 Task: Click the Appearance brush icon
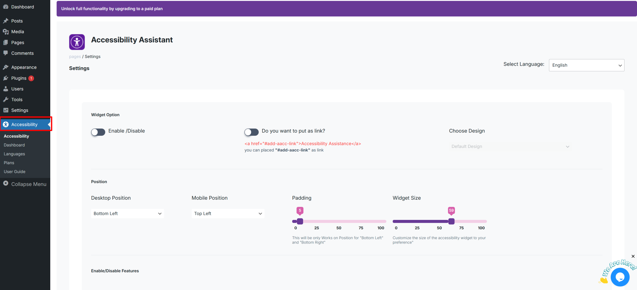(6, 67)
